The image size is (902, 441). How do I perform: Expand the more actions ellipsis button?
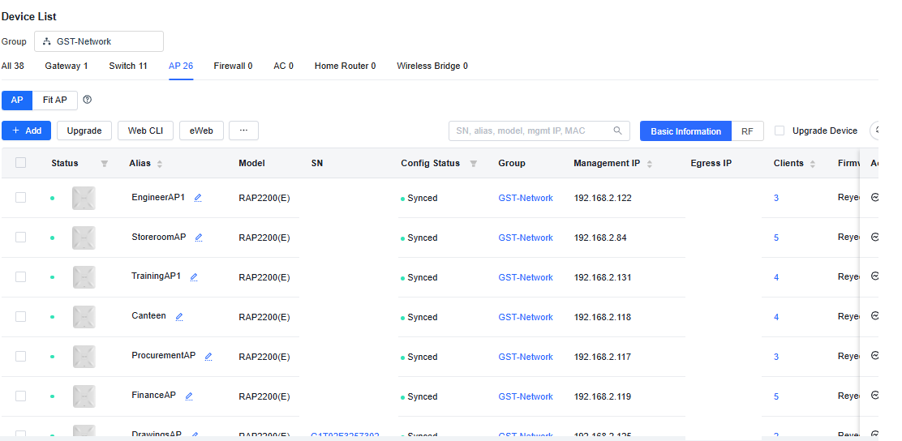243,131
